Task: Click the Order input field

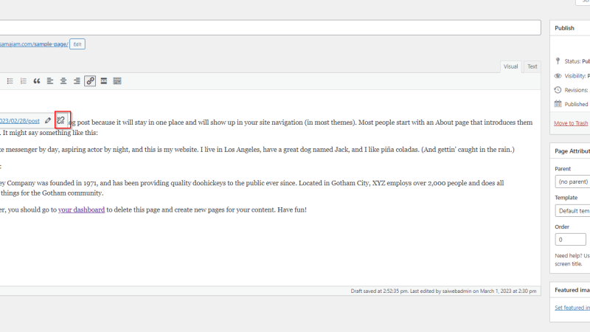Action: coord(570,239)
